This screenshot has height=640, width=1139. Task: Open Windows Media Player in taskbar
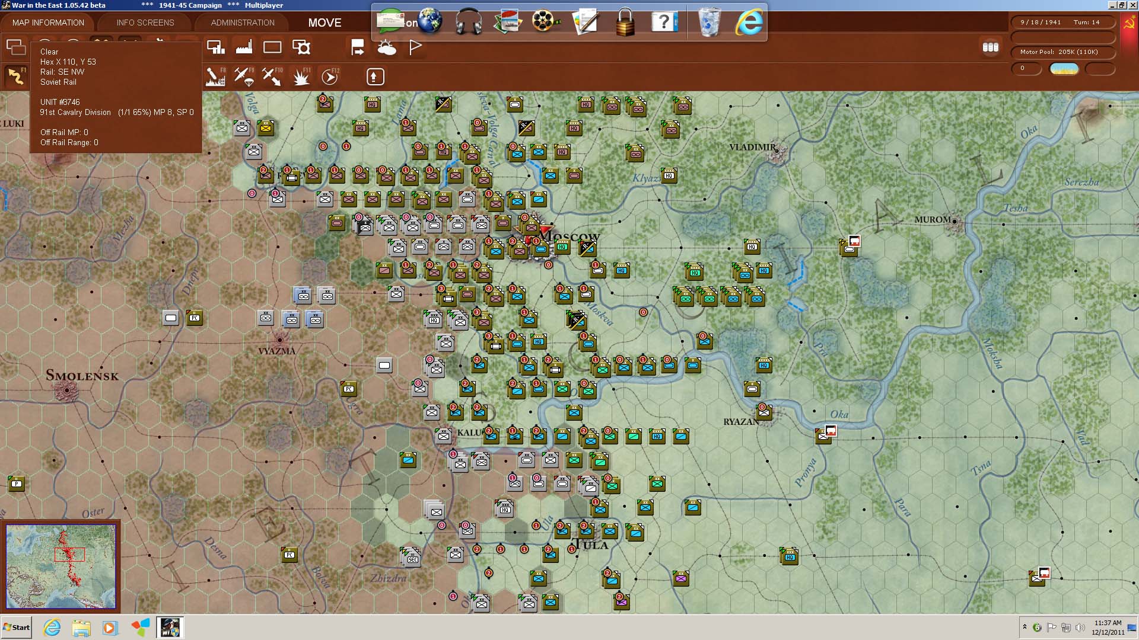[x=110, y=628]
